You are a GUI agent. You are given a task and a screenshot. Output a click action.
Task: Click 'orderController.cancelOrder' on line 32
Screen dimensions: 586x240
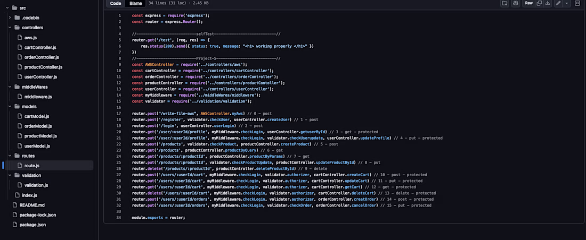pyautogui.click(x=347, y=205)
